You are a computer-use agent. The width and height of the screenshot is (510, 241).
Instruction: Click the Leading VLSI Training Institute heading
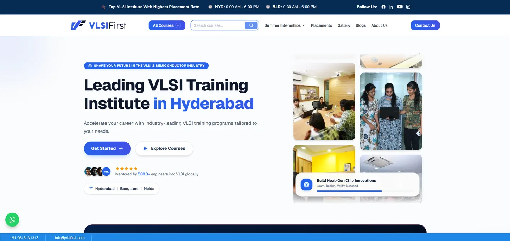(169, 94)
